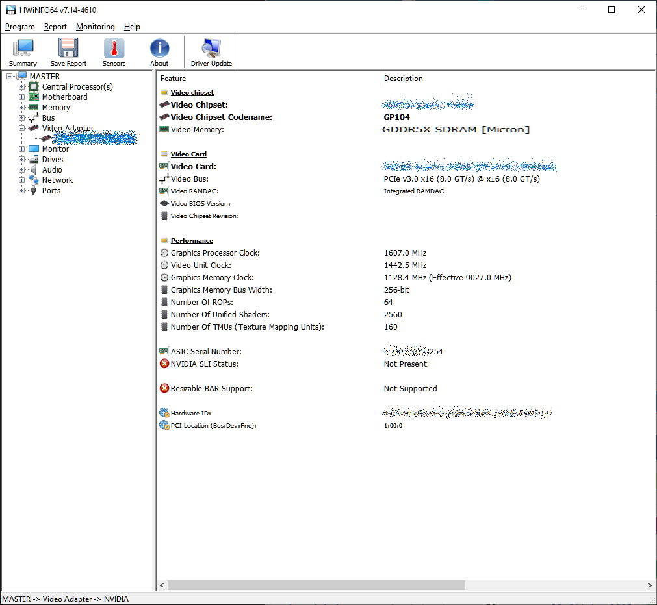Select the Drives tree icon

[34, 160]
